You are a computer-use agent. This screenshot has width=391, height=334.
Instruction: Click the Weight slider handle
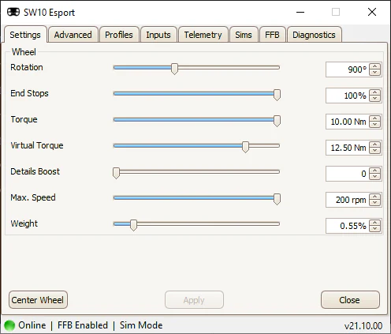133,225
